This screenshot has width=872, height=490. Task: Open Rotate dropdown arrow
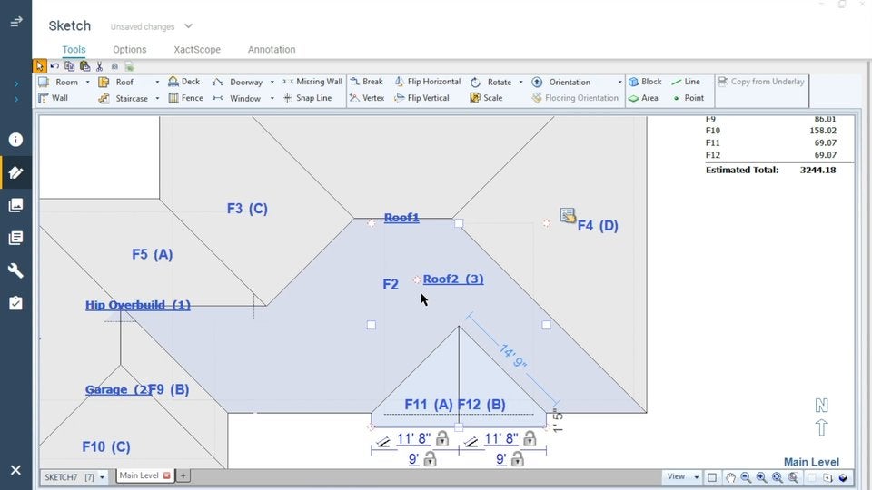point(521,83)
